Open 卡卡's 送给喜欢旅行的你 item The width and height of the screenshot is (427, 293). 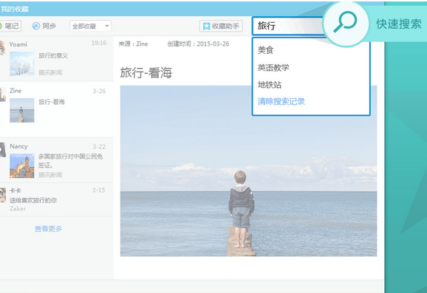pos(56,200)
